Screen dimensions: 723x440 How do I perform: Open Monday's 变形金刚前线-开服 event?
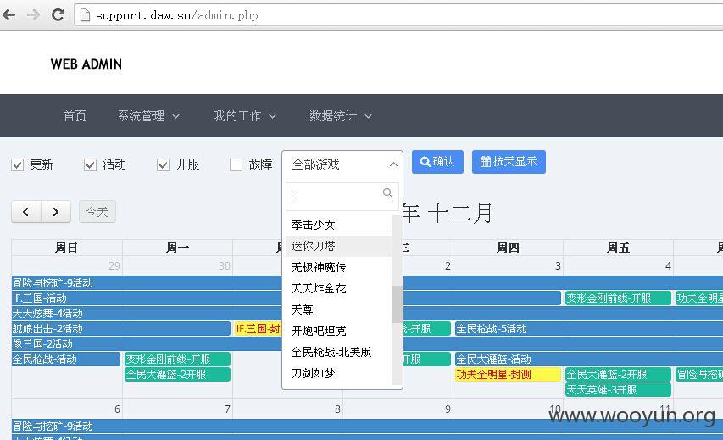(177, 359)
